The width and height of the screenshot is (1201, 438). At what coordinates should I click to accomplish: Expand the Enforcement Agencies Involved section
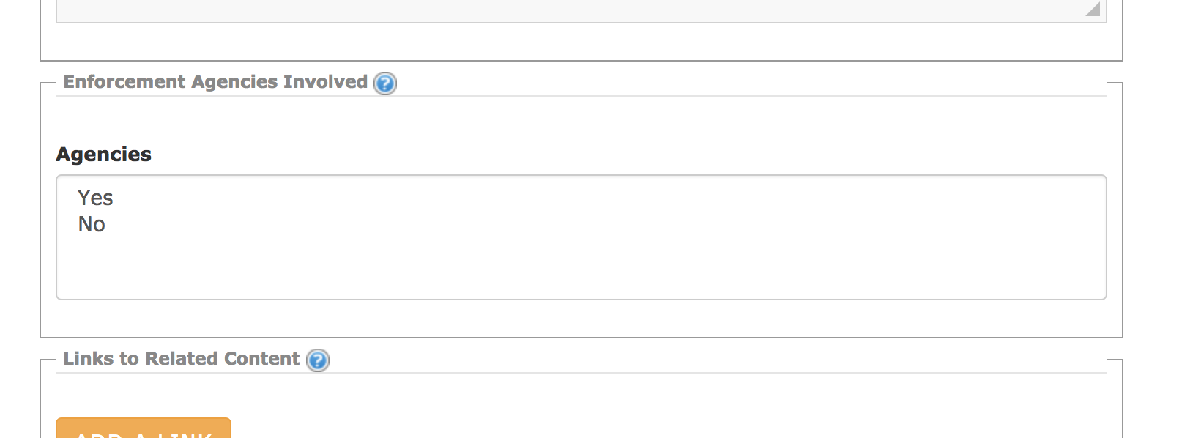coord(217,82)
